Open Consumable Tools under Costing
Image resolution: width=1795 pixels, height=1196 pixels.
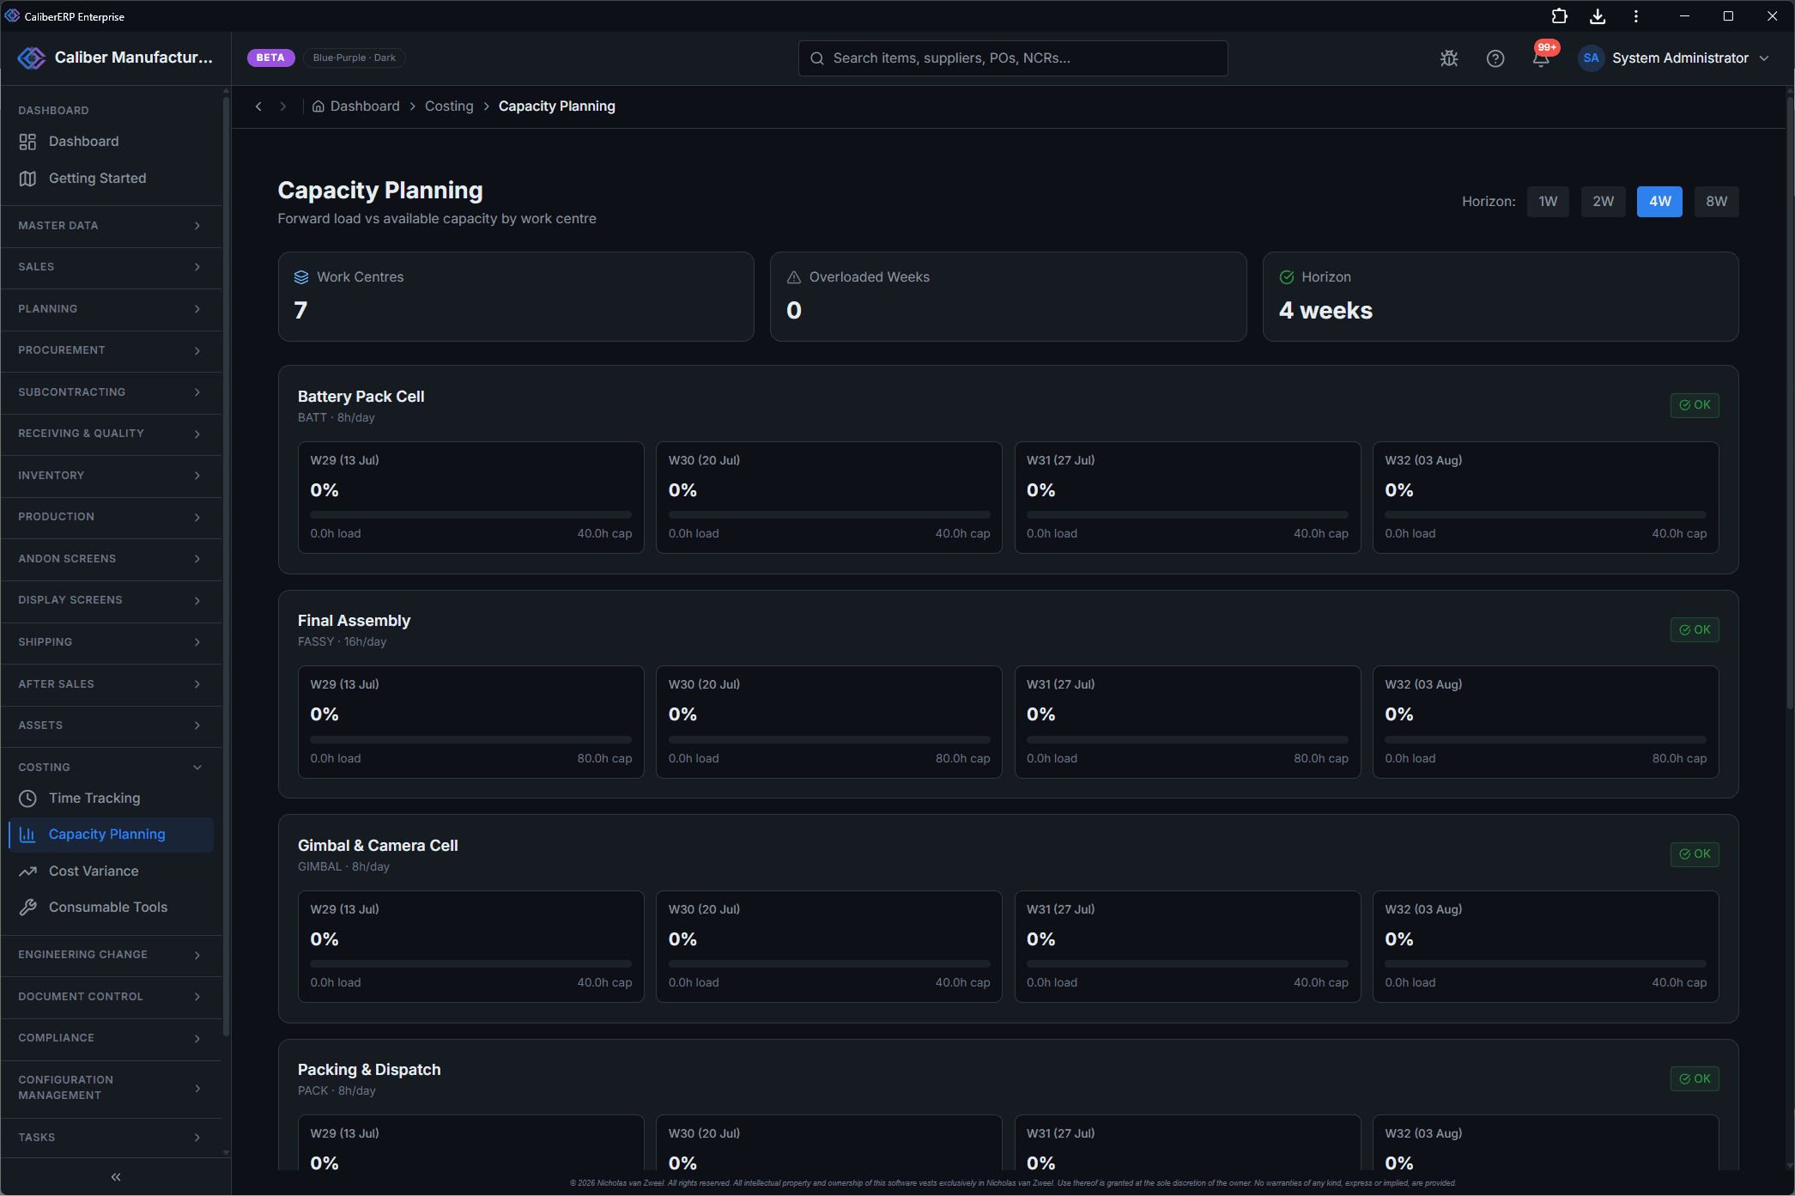click(111, 908)
